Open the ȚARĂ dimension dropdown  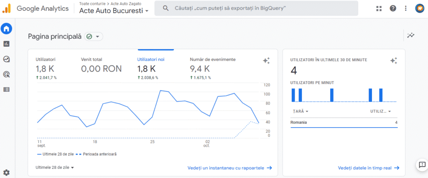click(x=301, y=111)
